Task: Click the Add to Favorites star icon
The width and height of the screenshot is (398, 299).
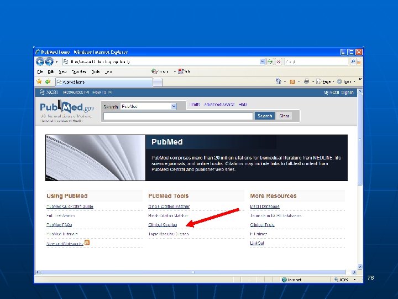Action: coord(48,81)
